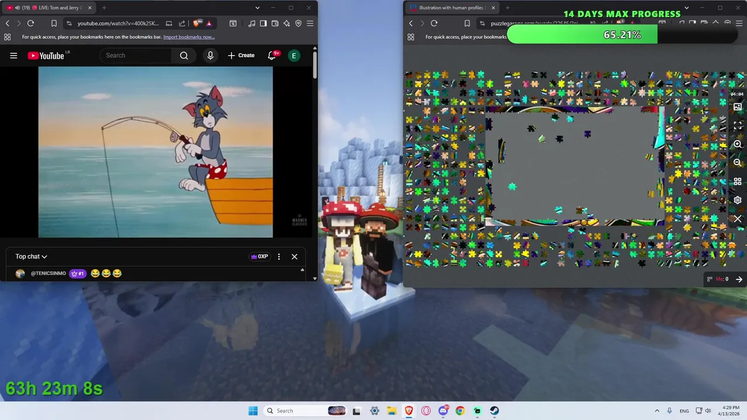Screen dimensions: 747x420
Task: Focus the YouTube search field
Action: (136, 55)
